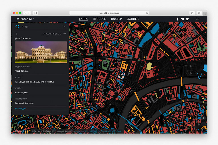The image size is (218, 145).
Task: Click the Редактировать edit button
Action: pos(52,34)
